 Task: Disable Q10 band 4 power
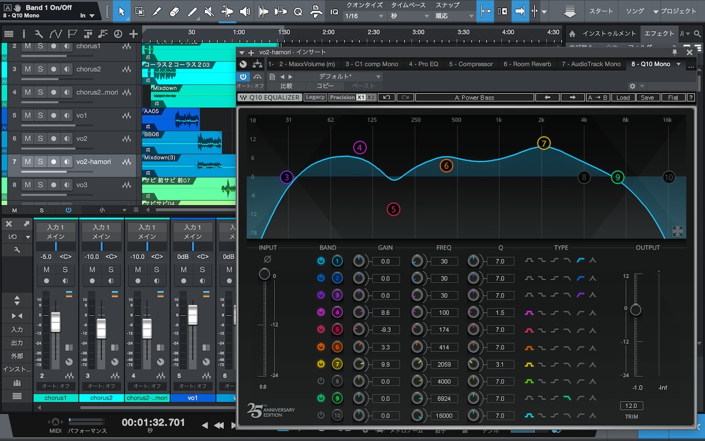(321, 313)
